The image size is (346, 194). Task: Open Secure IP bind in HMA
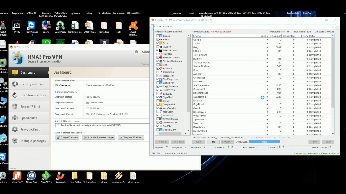pos(29,107)
